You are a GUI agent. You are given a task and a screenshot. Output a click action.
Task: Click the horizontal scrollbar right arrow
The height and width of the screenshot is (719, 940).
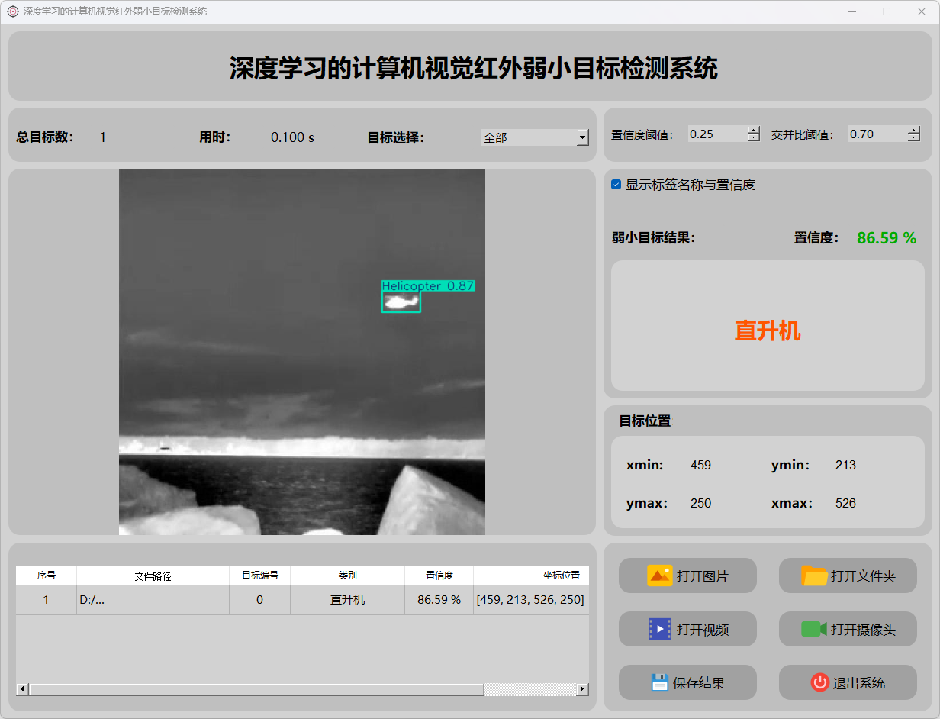[x=582, y=689]
